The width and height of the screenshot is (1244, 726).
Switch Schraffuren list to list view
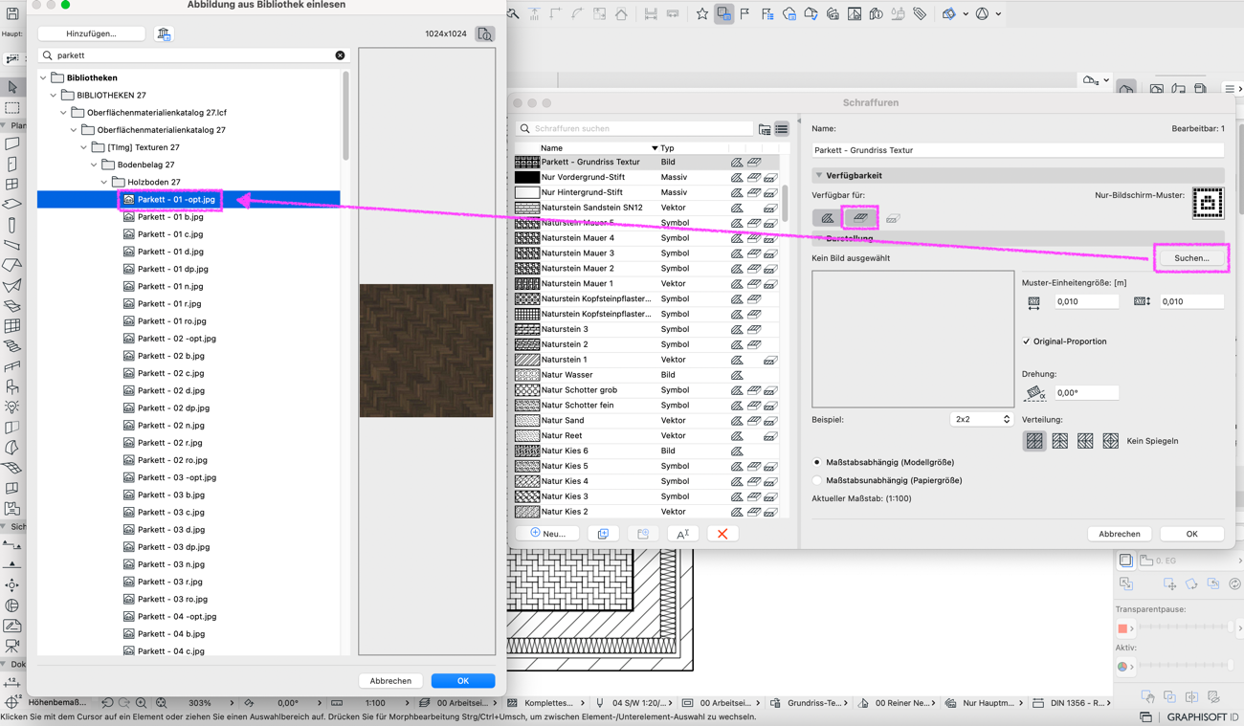[x=782, y=129]
